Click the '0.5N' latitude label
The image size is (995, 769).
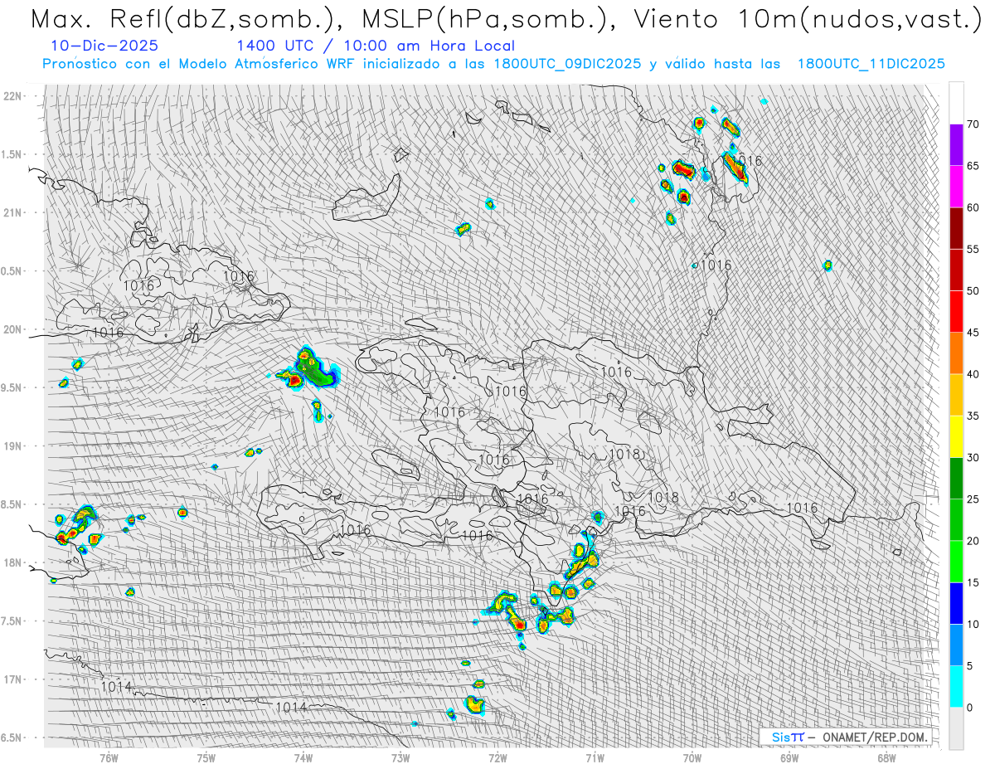[x=11, y=271]
